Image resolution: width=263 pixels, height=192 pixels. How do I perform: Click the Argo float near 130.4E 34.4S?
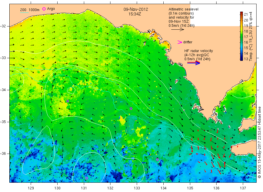point(68,101)
